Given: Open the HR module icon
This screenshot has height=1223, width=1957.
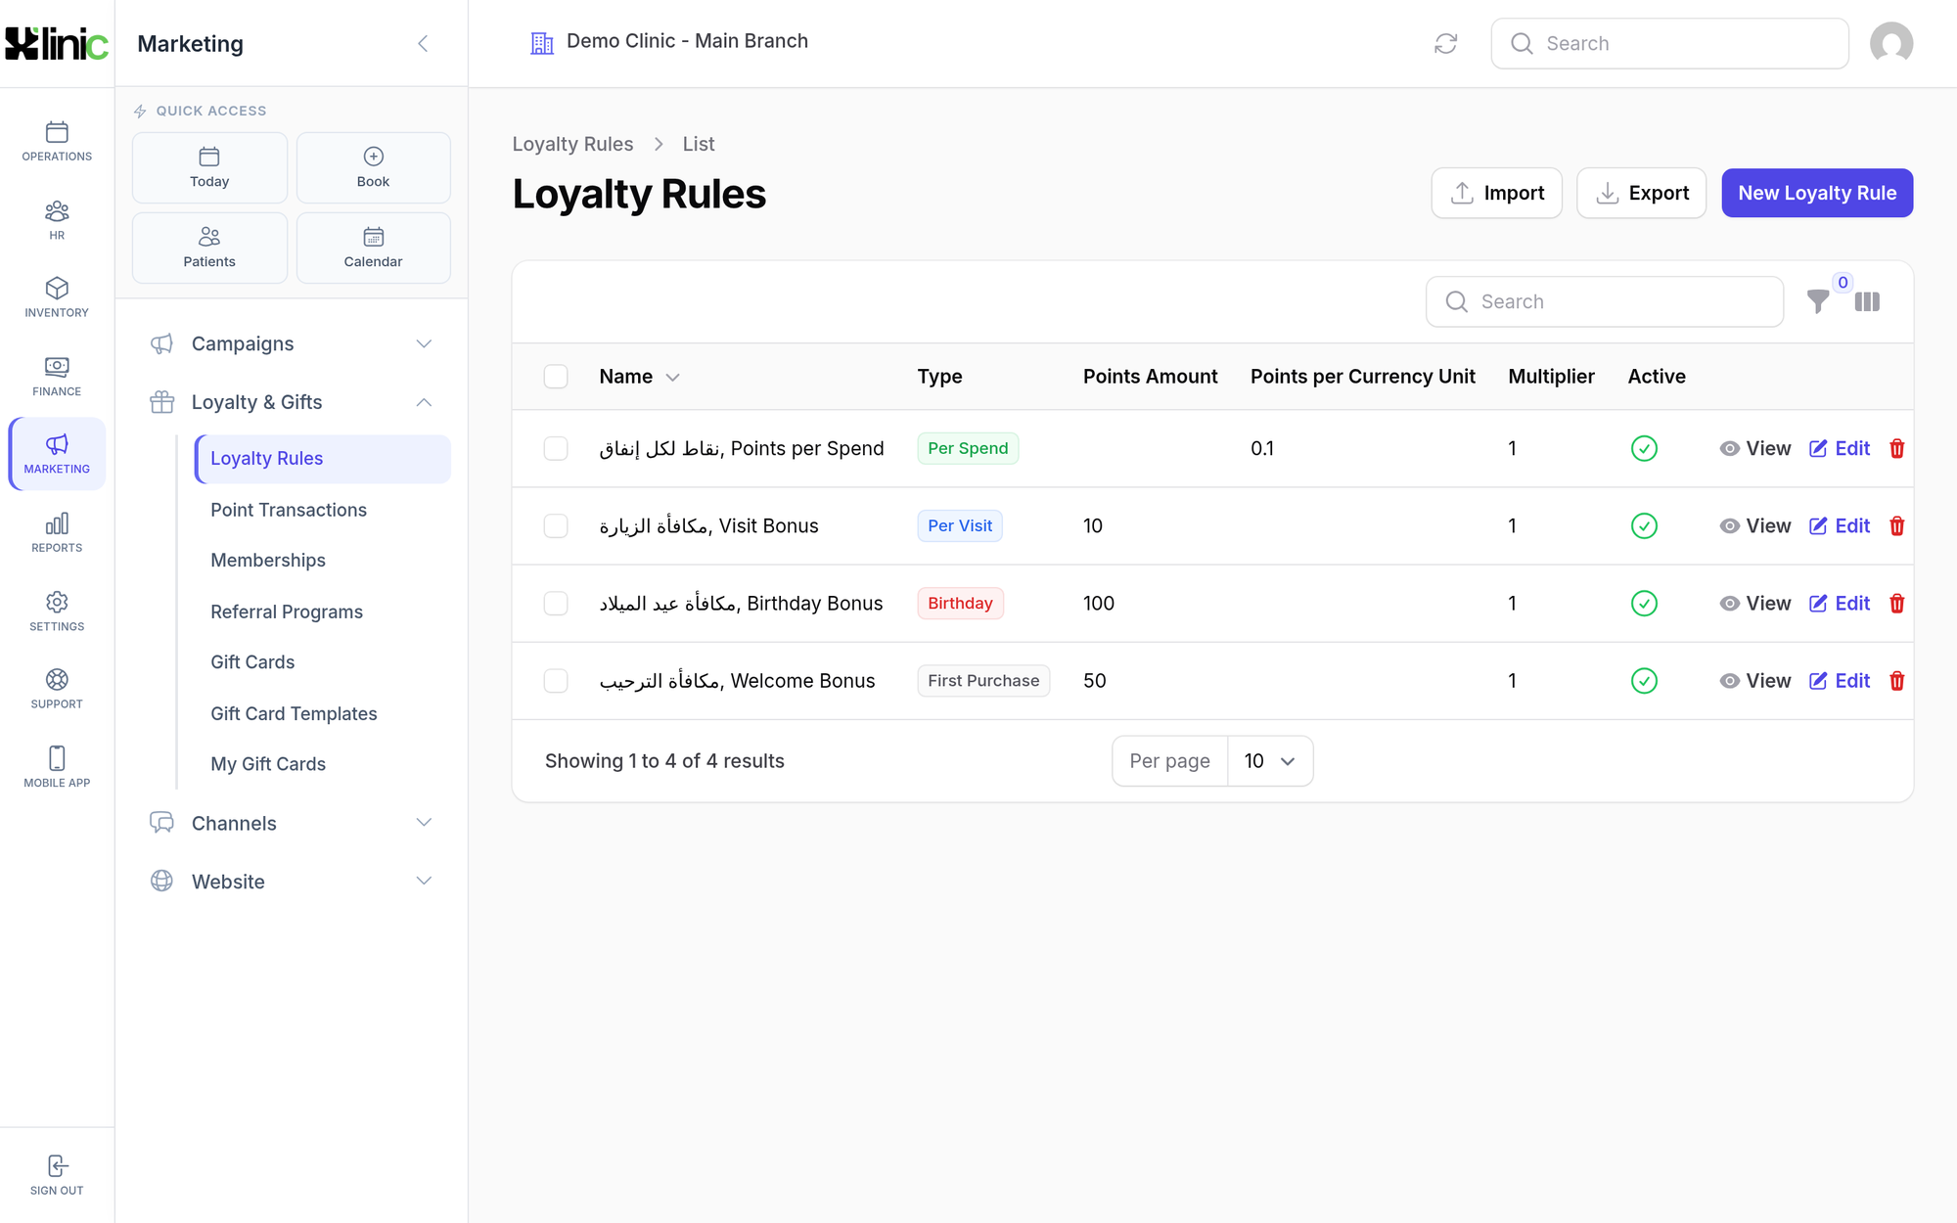Looking at the screenshot, I should [x=57, y=220].
